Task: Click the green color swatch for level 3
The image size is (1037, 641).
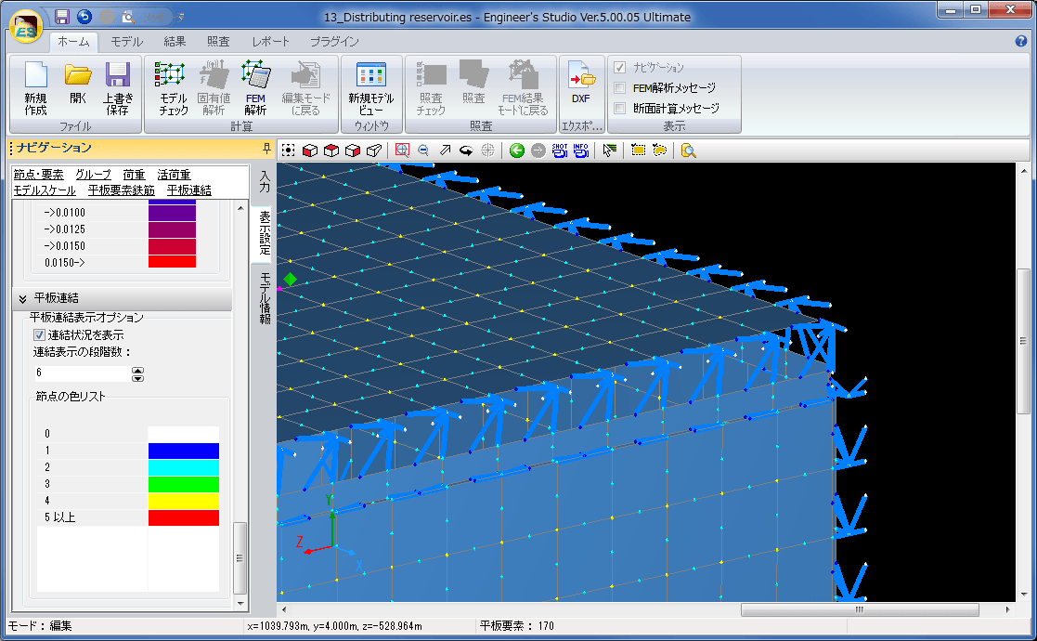Action: click(183, 484)
